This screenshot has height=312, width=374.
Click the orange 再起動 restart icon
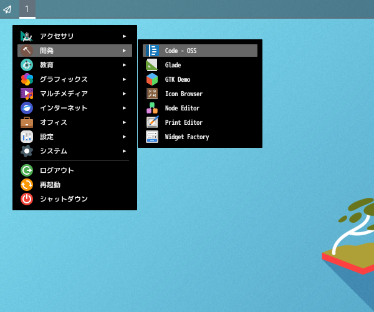(x=27, y=185)
